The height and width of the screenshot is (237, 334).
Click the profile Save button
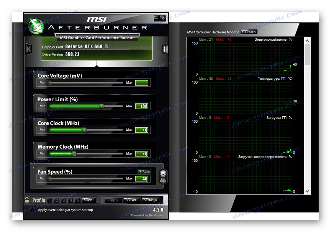click(88, 200)
